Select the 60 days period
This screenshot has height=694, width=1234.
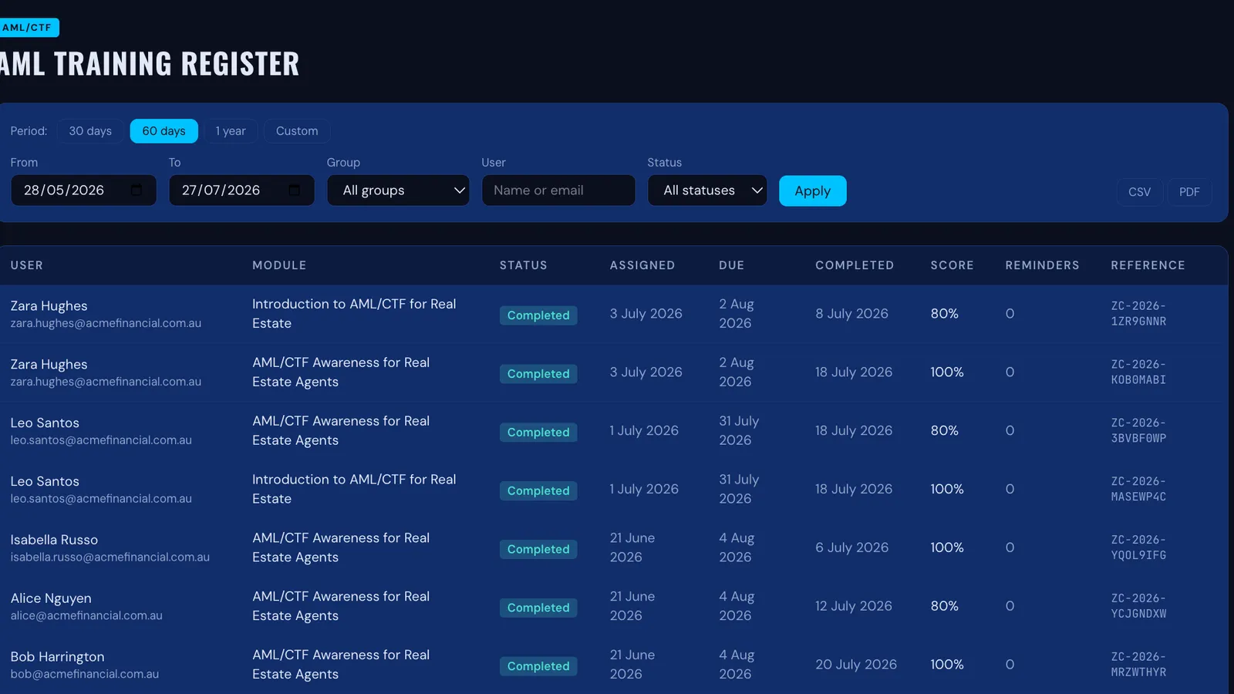164,131
